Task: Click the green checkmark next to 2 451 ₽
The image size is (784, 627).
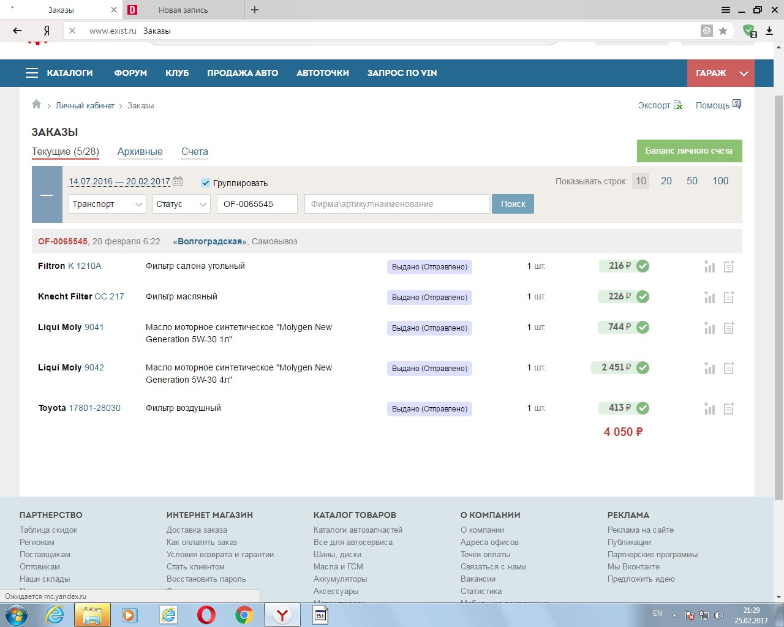Action: [643, 367]
